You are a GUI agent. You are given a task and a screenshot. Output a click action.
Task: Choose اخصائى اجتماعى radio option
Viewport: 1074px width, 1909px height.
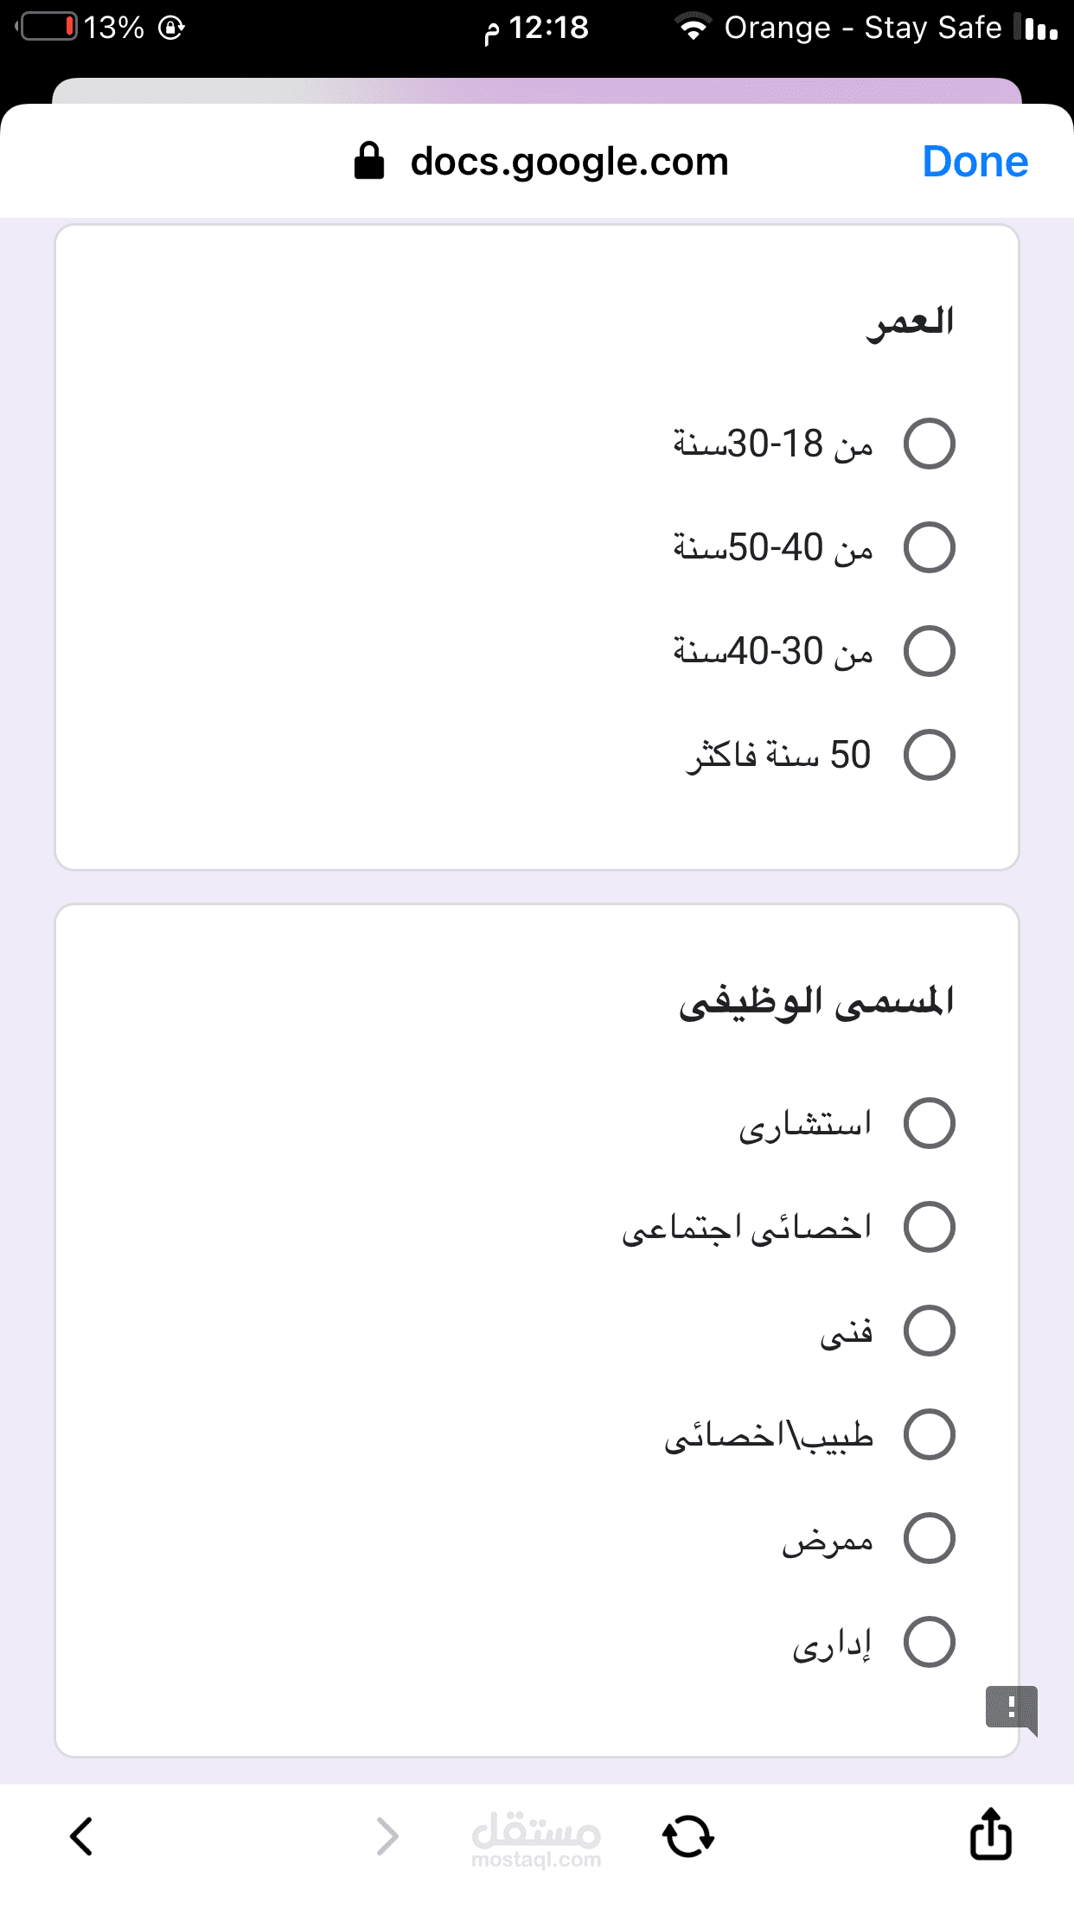929,1227
